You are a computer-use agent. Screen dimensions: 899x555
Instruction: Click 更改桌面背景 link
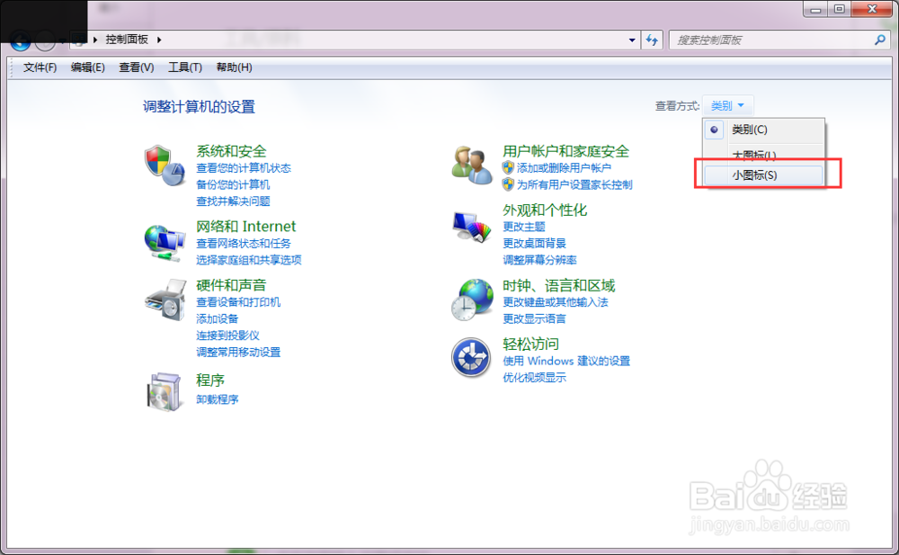(534, 244)
